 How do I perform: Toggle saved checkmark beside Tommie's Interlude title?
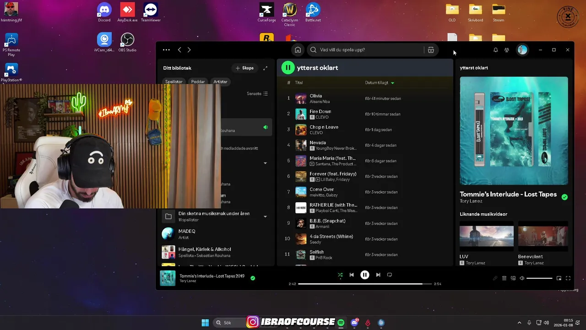[x=564, y=197]
